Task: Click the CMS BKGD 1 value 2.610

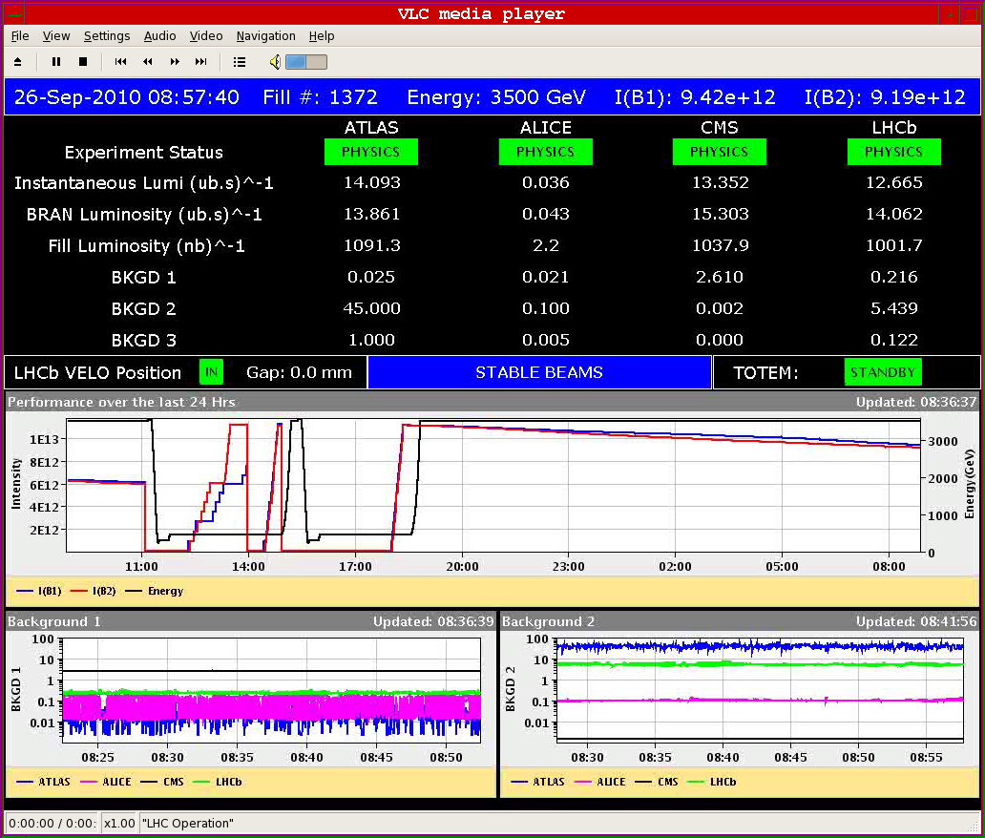Action: tap(720, 277)
